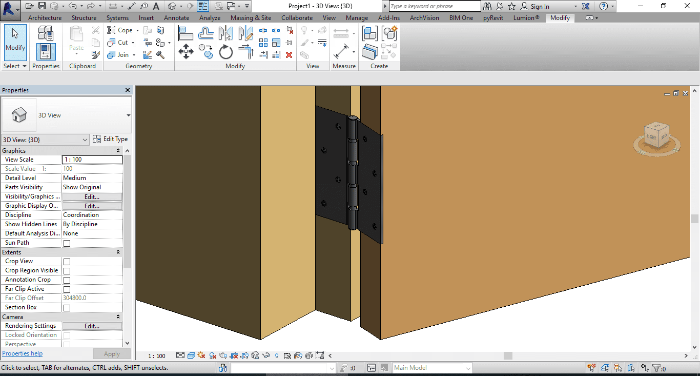The width and height of the screenshot is (700, 376).
Task: Open the 3D View type selector dropdown
Action: 128,115
